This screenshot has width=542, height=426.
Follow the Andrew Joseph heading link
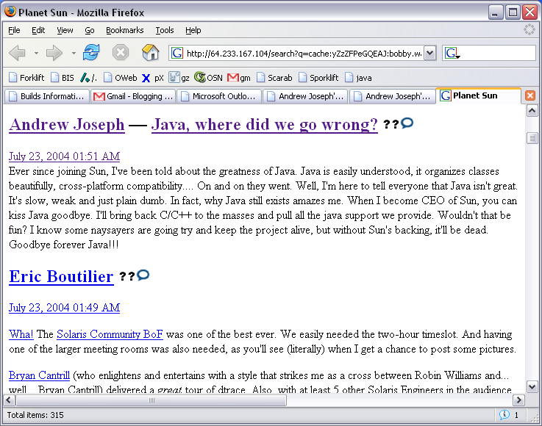67,124
